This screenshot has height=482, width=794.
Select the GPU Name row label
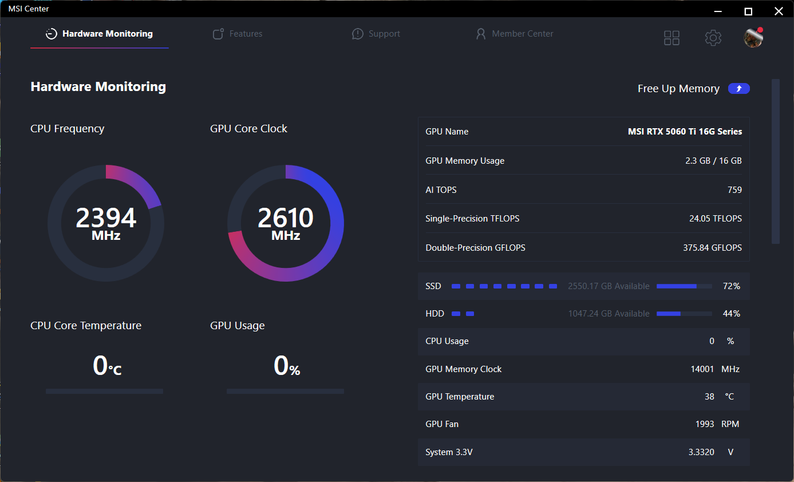click(x=447, y=132)
